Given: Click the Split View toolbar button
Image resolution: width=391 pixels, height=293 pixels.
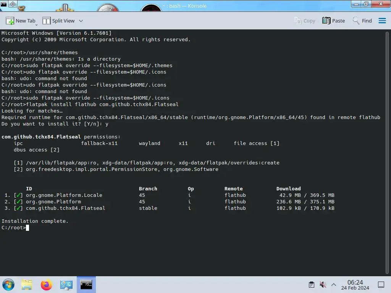Looking at the screenshot, I should (x=58, y=21).
